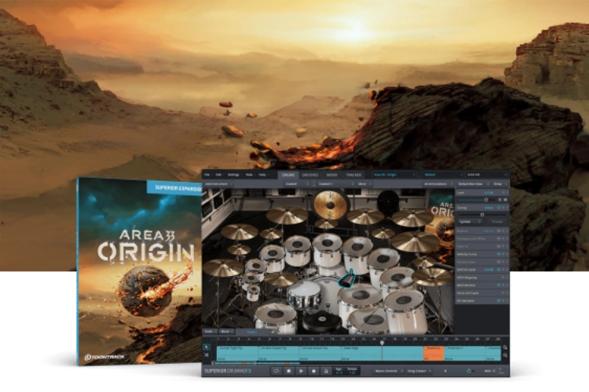Select the first teal groove block on the song track
Viewport: 589px width, 392px height.
click(x=237, y=354)
